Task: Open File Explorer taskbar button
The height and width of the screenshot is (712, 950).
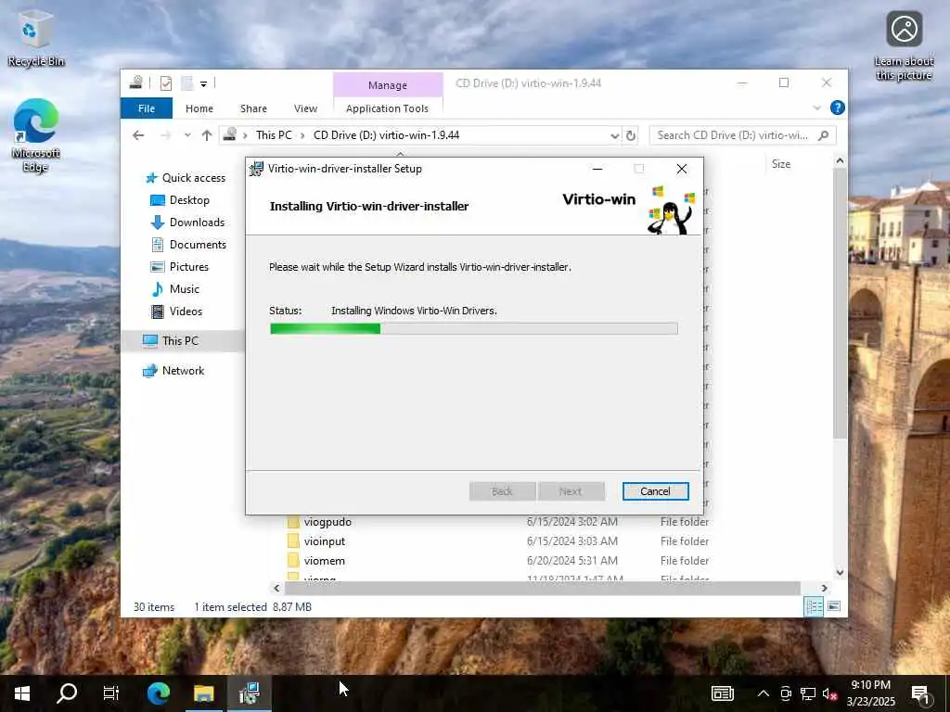Action: [204, 693]
